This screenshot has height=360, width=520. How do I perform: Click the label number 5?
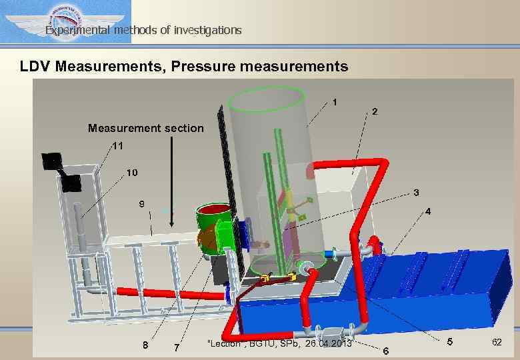click(x=450, y=341)
